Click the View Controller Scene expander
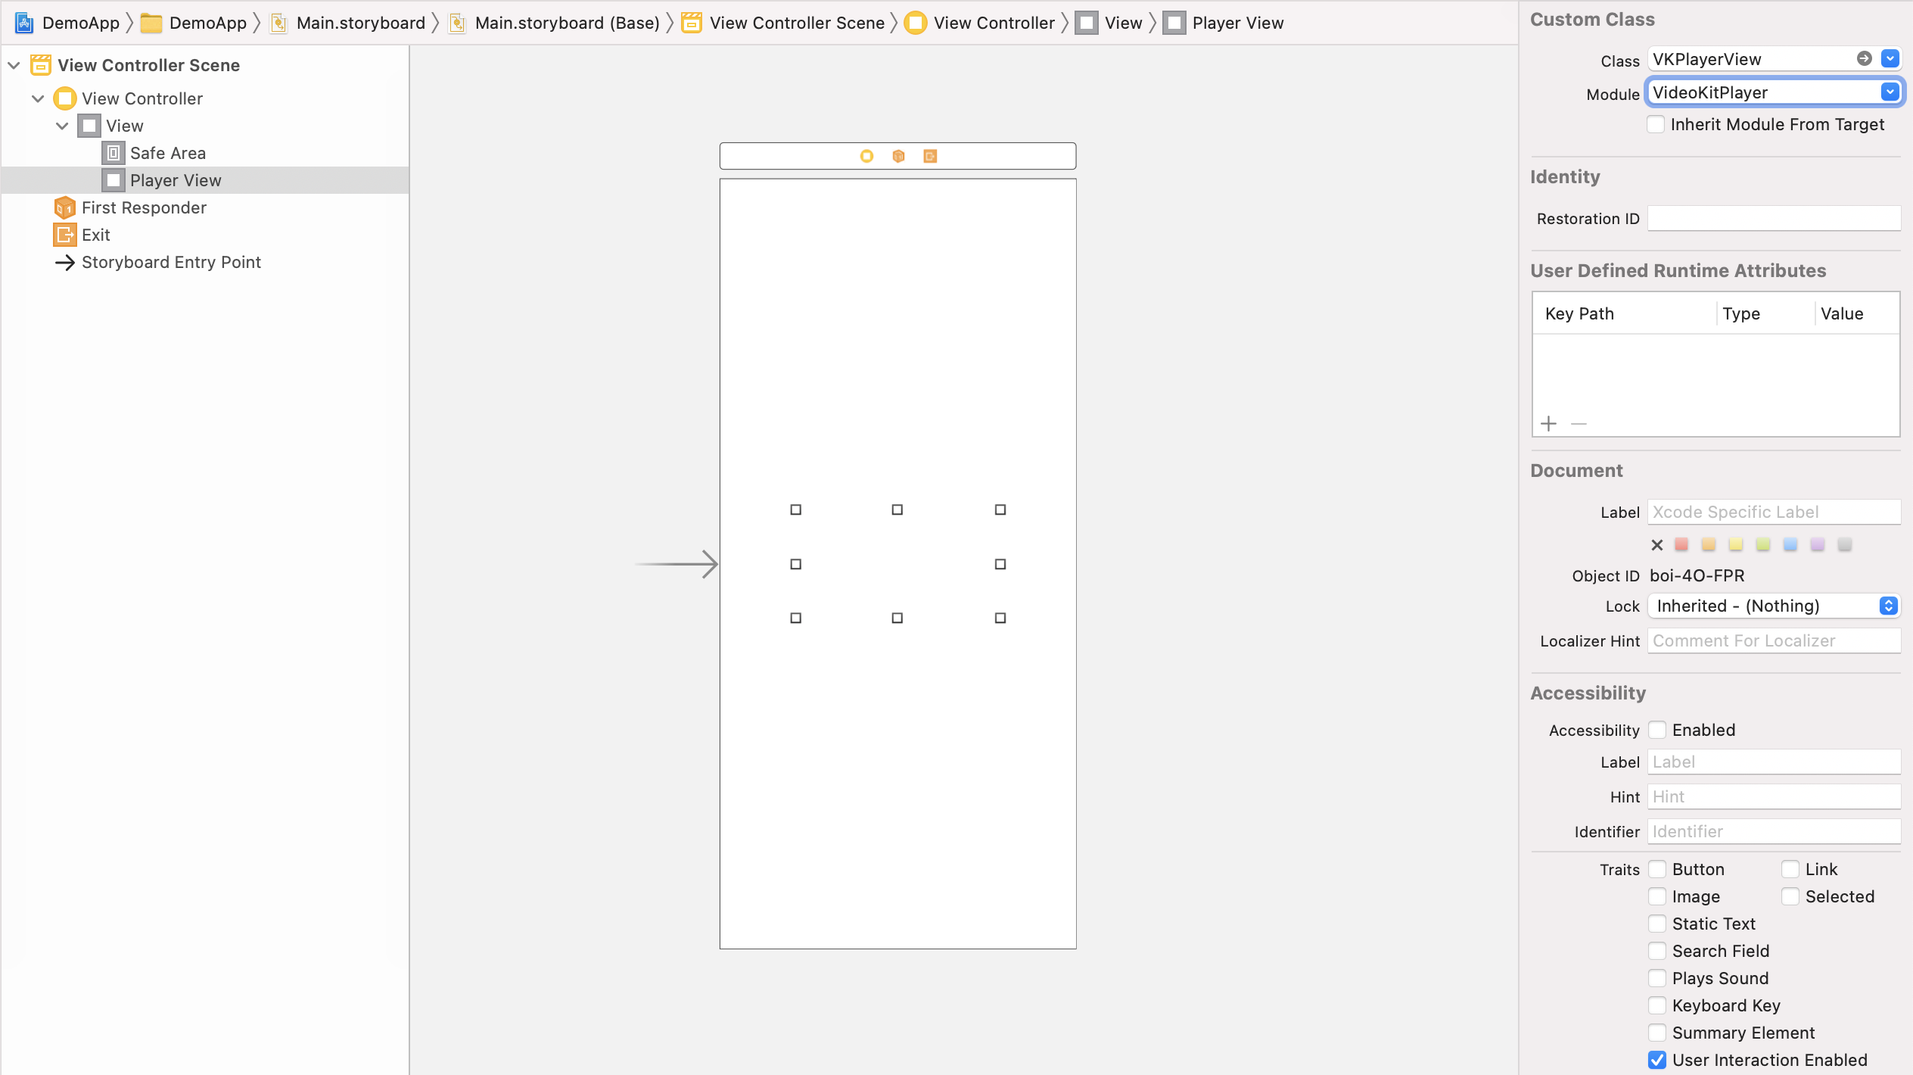 (13, 64)
